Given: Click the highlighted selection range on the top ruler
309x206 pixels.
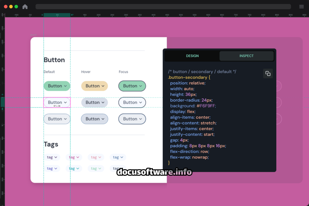Looking at the screenshot, I should [57, 15].
